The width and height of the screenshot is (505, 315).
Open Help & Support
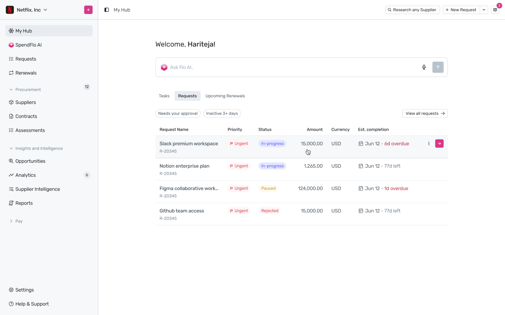(49, 304)
